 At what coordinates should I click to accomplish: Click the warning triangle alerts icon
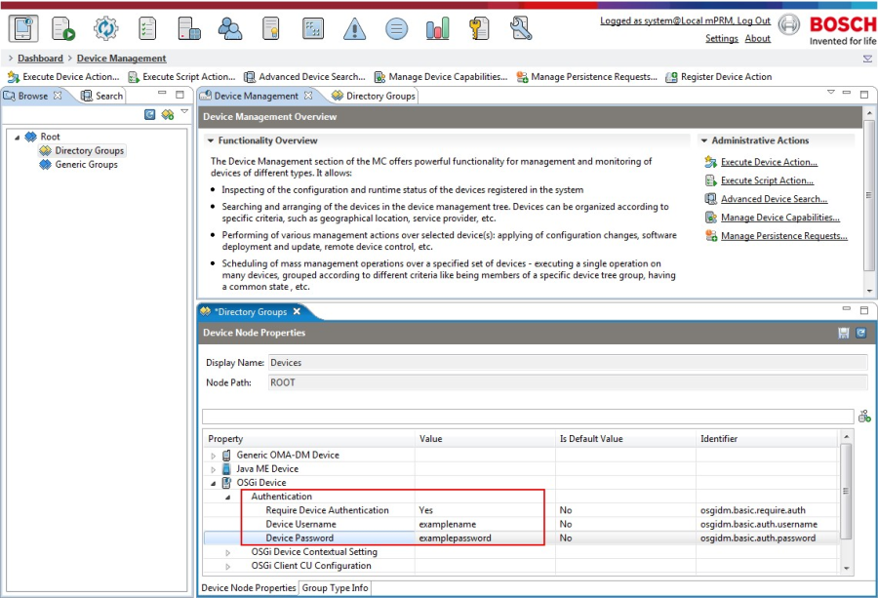point(354,28)
